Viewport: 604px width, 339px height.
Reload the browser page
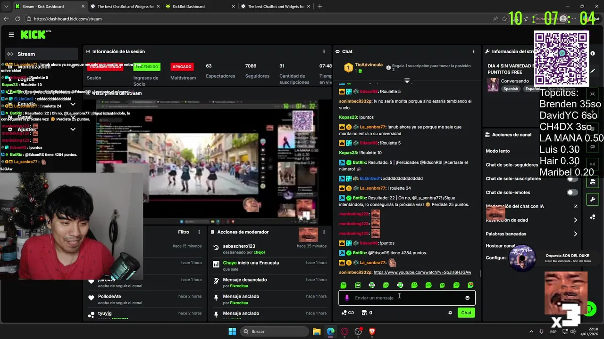pos(17,19)
